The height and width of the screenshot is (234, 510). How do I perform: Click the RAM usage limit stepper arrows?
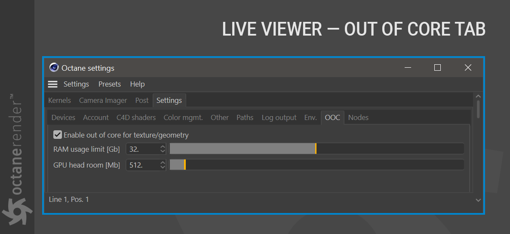tap(163, 149)
